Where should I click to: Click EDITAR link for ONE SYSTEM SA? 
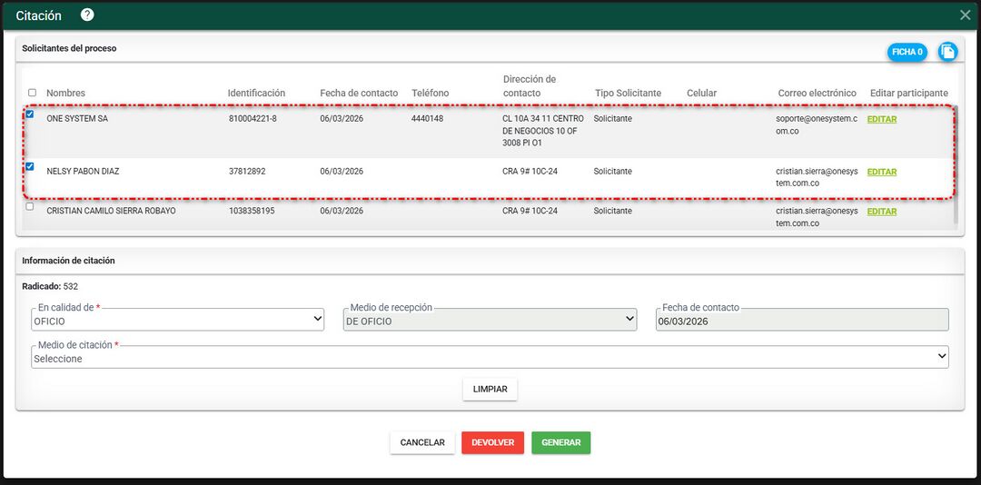881,119
